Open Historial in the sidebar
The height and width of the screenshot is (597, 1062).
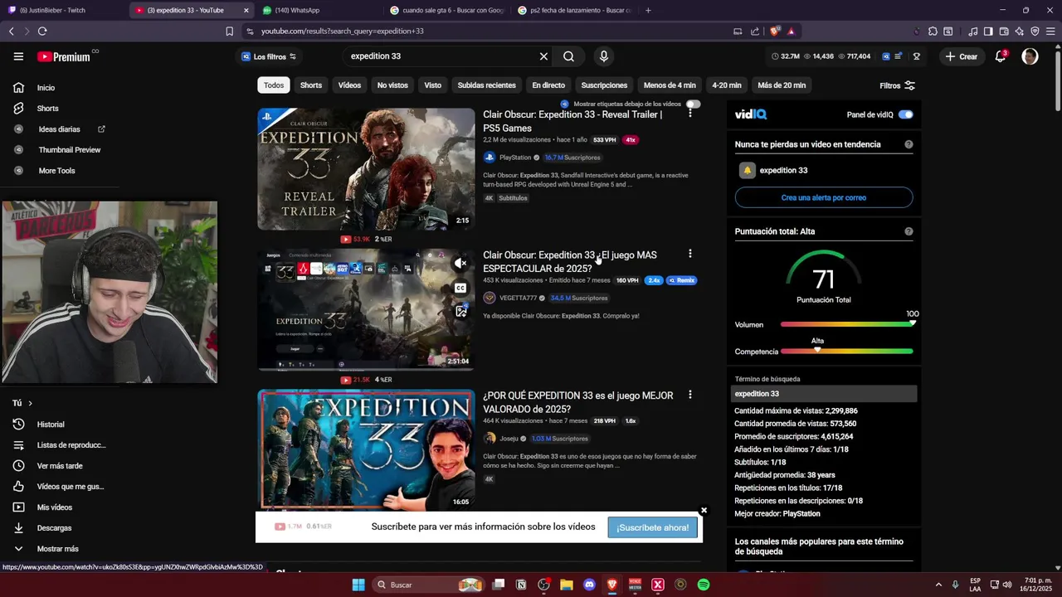51,425
